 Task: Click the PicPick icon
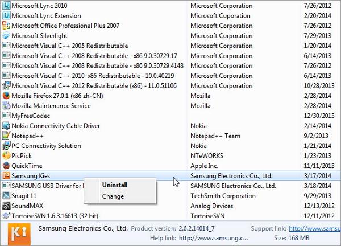(6, 155)
